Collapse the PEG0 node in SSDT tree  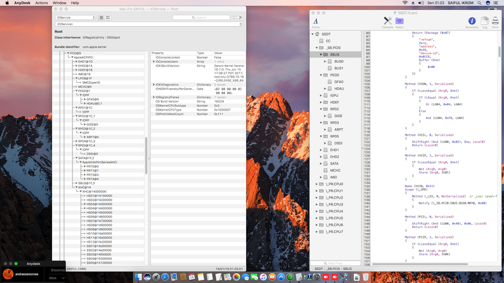[321, 75]
